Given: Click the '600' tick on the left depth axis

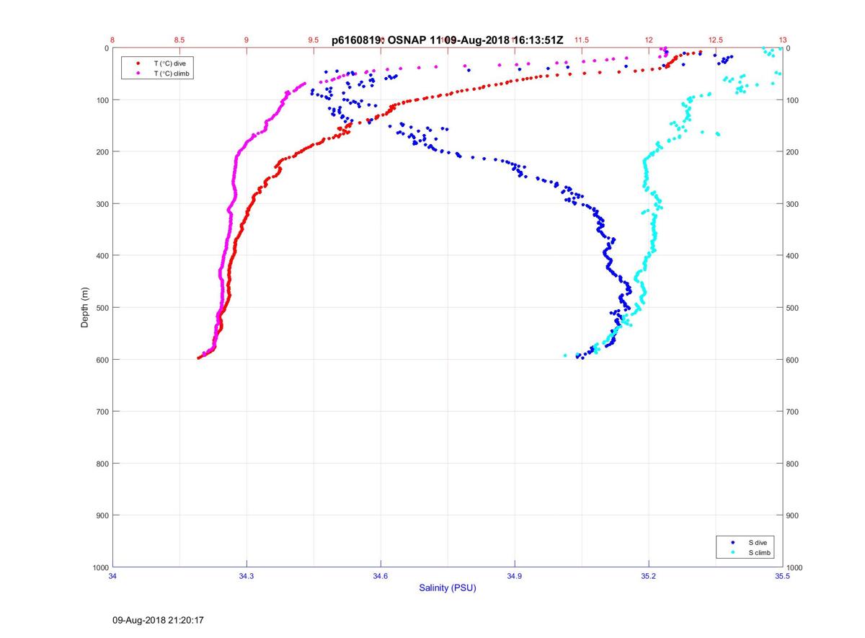Looking at the screenshot, I should tap(102, 360).
